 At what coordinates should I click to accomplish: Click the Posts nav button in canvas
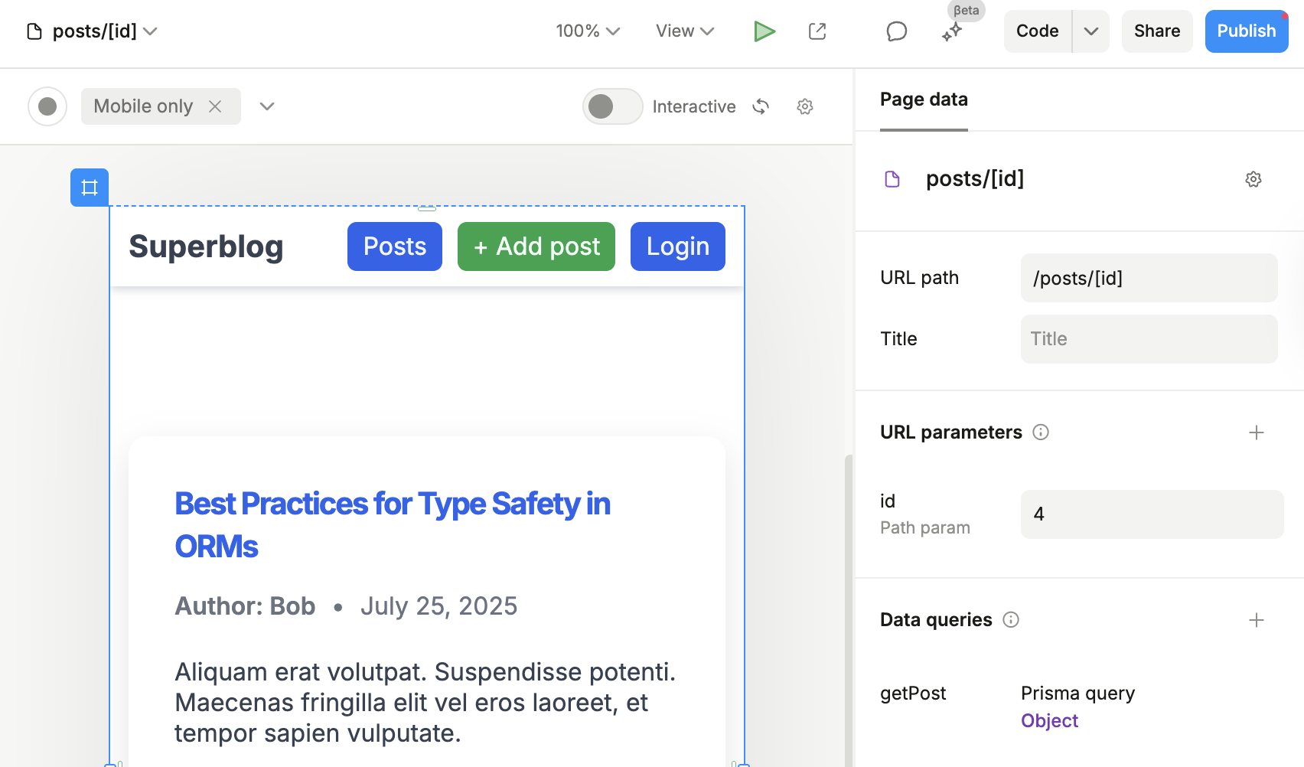[395, 246]
